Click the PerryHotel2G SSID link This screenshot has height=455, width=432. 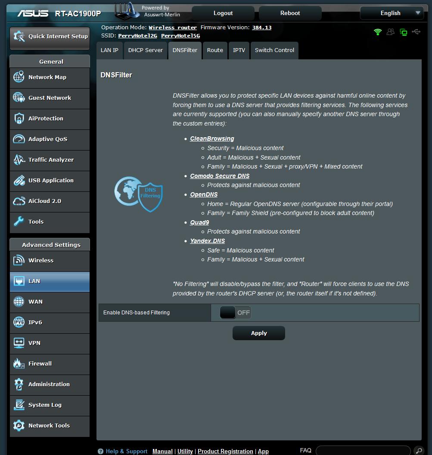click(x=137, y=36)
